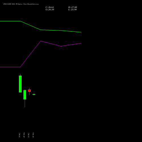
Task: Click the close value 'C: 26.65'
Action: (x=50, y=7)
